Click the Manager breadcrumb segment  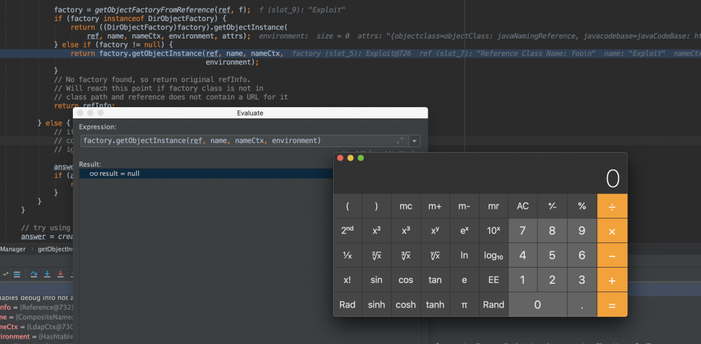coord(13,249)
